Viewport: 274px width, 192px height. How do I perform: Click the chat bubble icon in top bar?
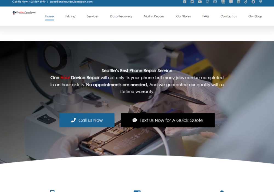point(231,2)
